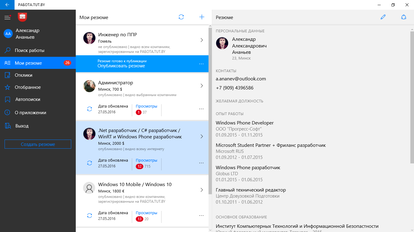
Task: Click the plus icon to add resume
Action: click(202, 17)
